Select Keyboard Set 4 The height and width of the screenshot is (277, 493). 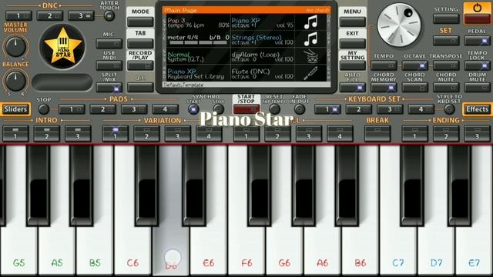pyautogui.click(x=421, y=109)
